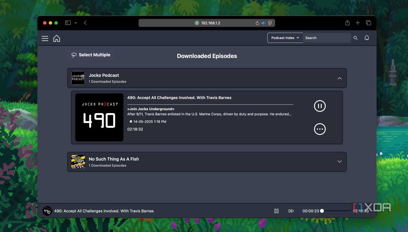The width and height of the screenshot is (408, 232).
Task: Show Safari tab overview
Action: point(368,23)
